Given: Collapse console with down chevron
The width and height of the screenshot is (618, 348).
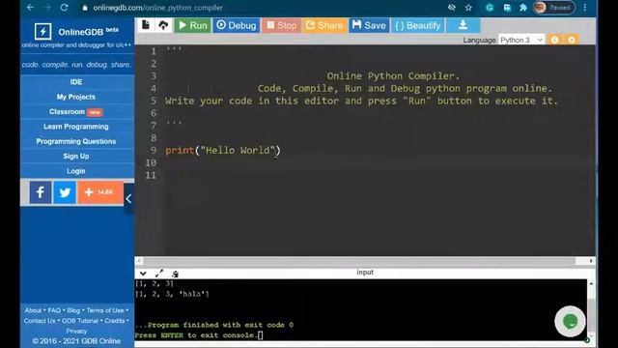Looking at the screenshot, I should click(143, 274).
